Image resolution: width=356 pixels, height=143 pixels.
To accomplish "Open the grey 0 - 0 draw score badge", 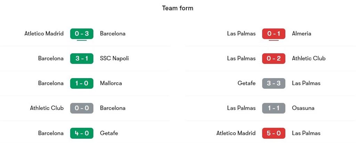I will click(82, 108).
